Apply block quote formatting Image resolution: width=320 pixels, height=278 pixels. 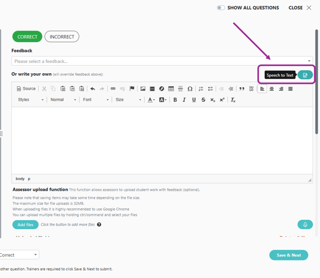[242, 89]
